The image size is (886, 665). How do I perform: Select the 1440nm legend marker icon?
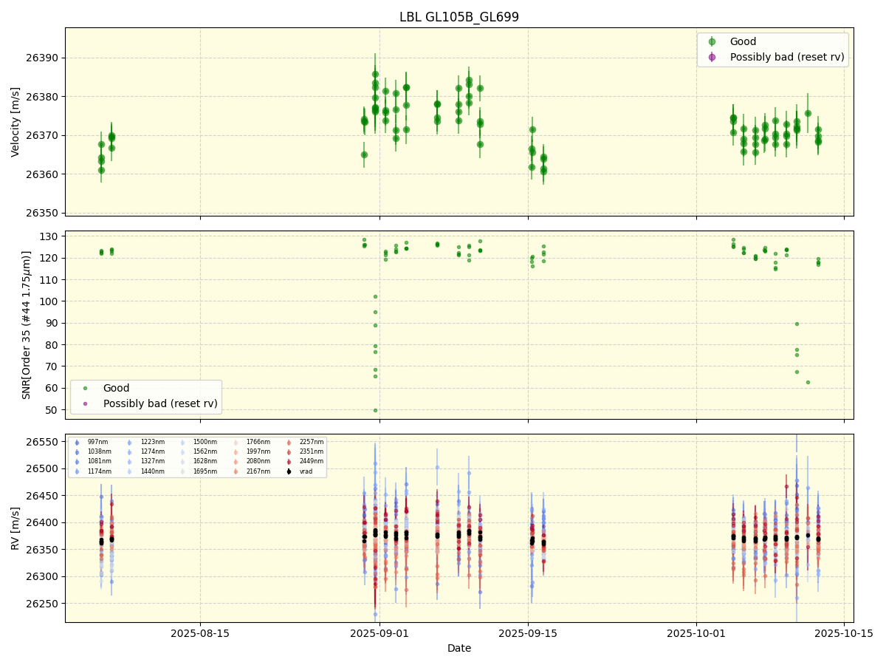pyautogui.click(x=130, y=471)
